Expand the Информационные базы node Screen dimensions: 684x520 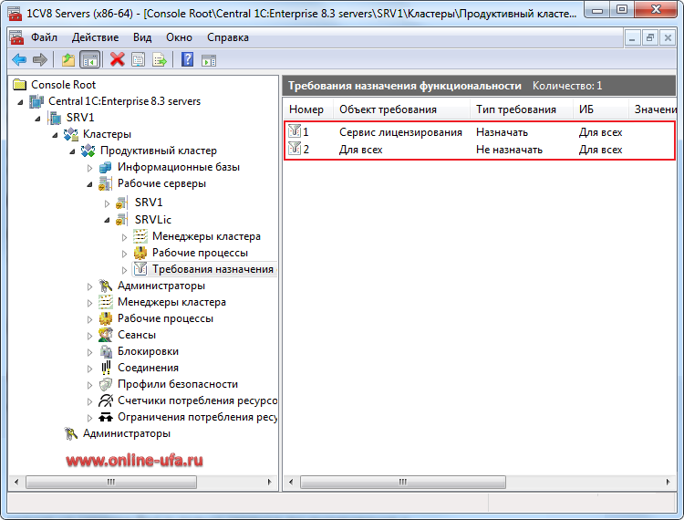pyautogui.click(x=90, y=168)
